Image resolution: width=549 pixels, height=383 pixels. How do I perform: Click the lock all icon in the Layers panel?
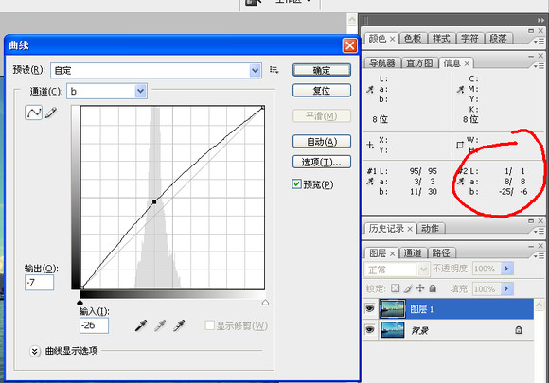tap(433, 288)
